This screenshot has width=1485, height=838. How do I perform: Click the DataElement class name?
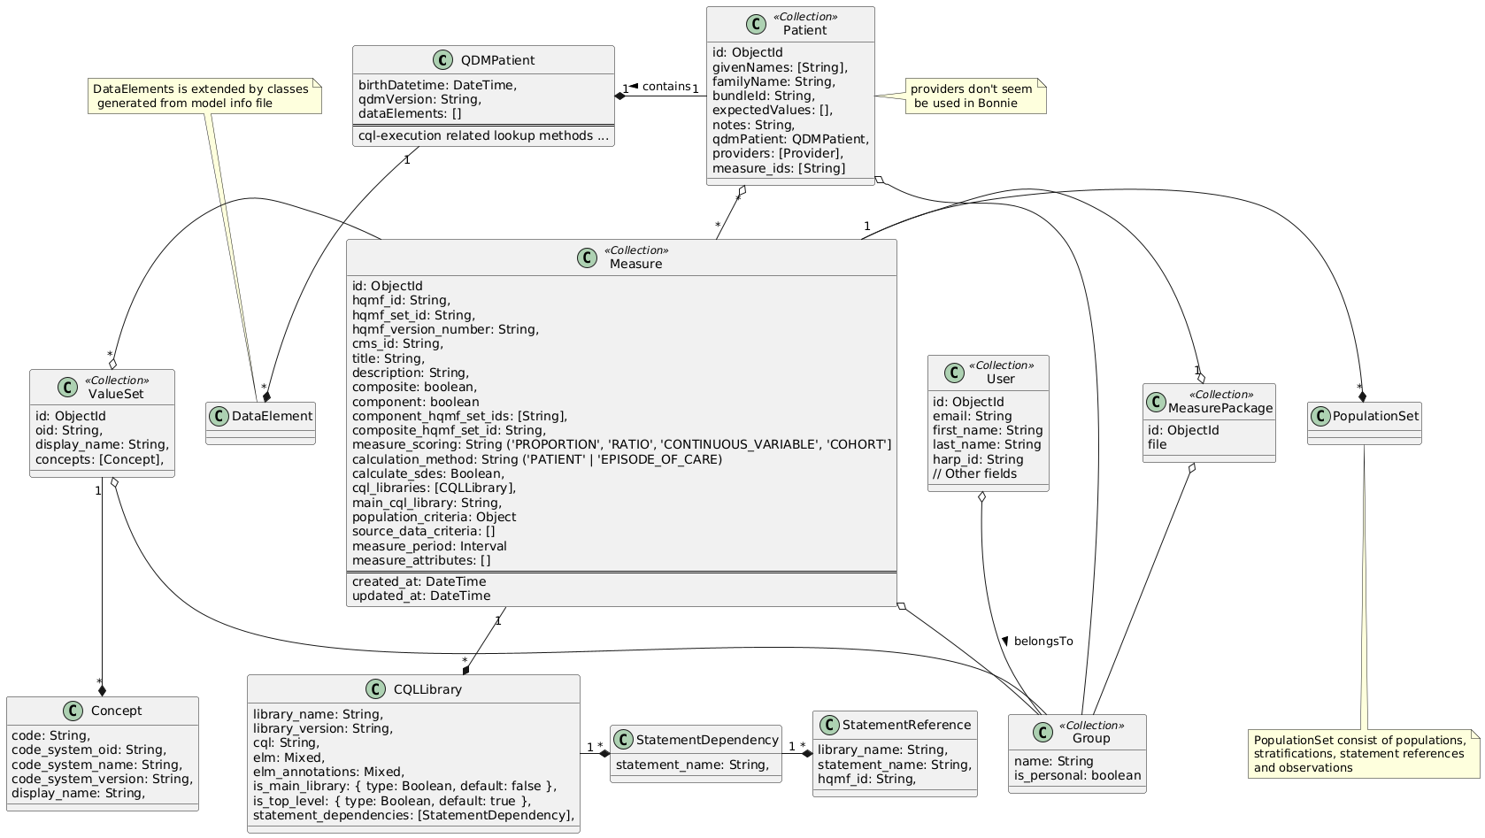(x=272, y=415)
